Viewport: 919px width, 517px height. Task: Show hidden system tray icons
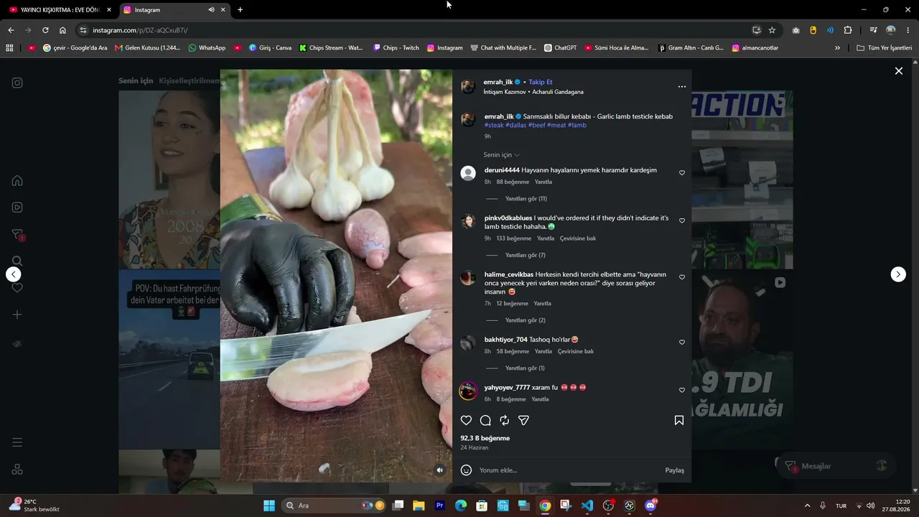pyautogui.click(x=807, y=506)
